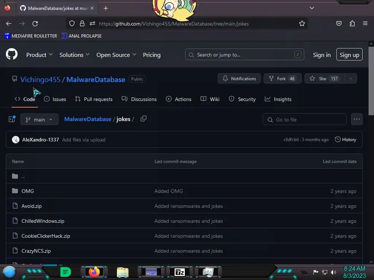Open the ANAL PROLAPSE bookmark
The image size is (374, 280).
coord(82,36)
